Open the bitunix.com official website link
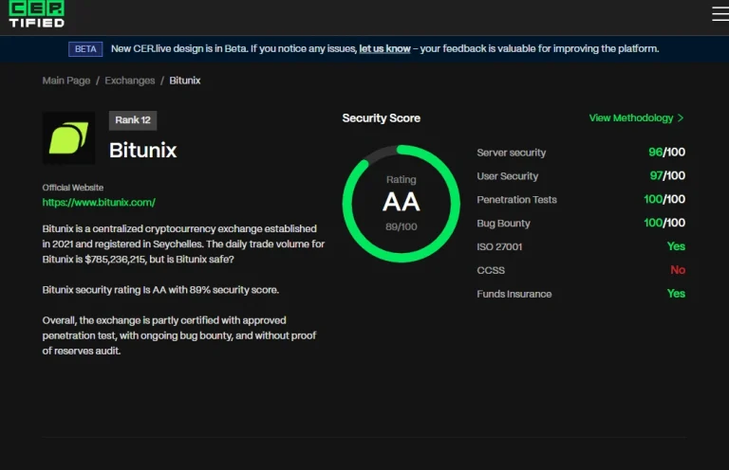This screenshot has width=729, height=470. (99, 202)
